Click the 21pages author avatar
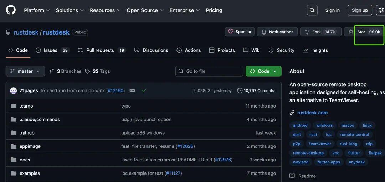Viewport: 385px width, 182px height. 14,90
